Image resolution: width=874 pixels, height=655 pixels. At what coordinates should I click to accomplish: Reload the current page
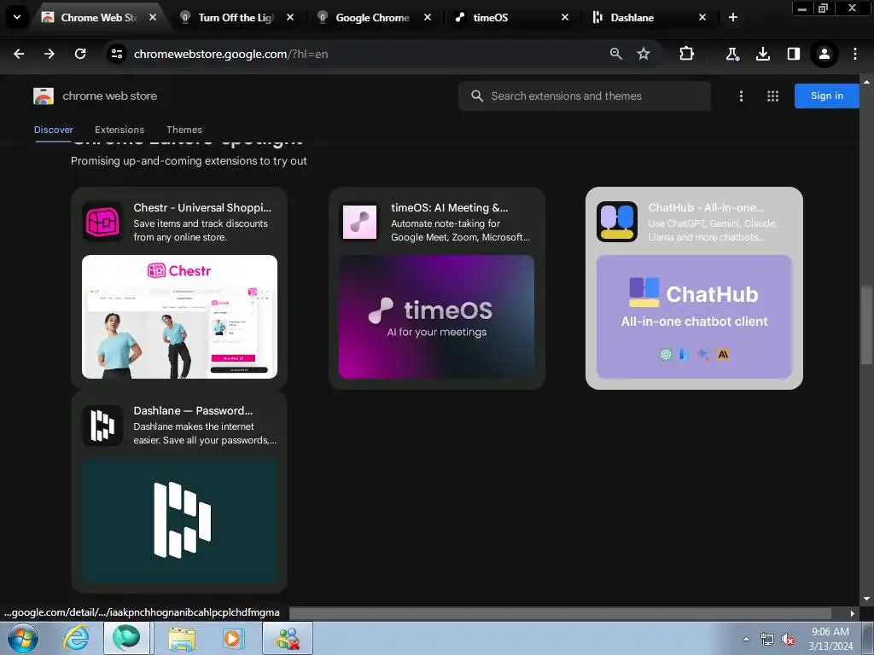(x=80, y=54)
